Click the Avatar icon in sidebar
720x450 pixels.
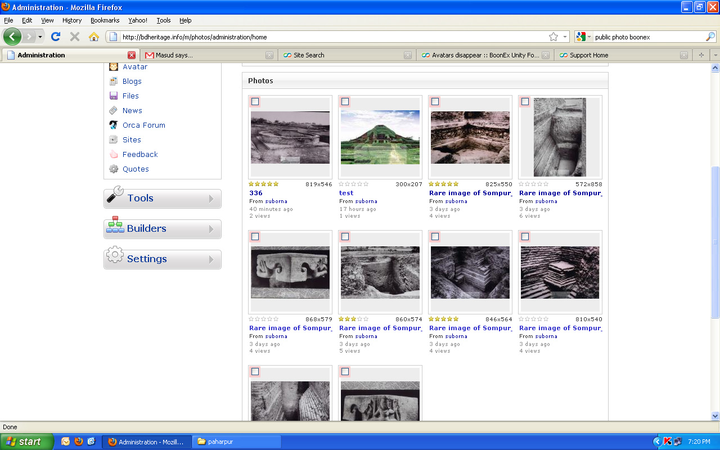click(x=114, y=67)
